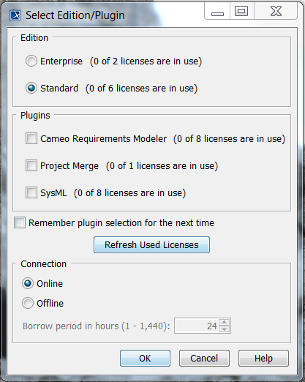Confirm selection with the OK button
Viewport: 305px width, 382px height.
click(x=145, y=358)
